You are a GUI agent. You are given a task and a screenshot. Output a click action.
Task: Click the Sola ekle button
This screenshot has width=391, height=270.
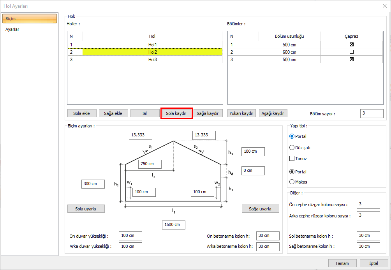pos(81,113)
